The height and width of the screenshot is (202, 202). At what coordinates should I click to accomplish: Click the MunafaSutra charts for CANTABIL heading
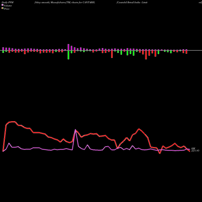(x=65, y=2)
